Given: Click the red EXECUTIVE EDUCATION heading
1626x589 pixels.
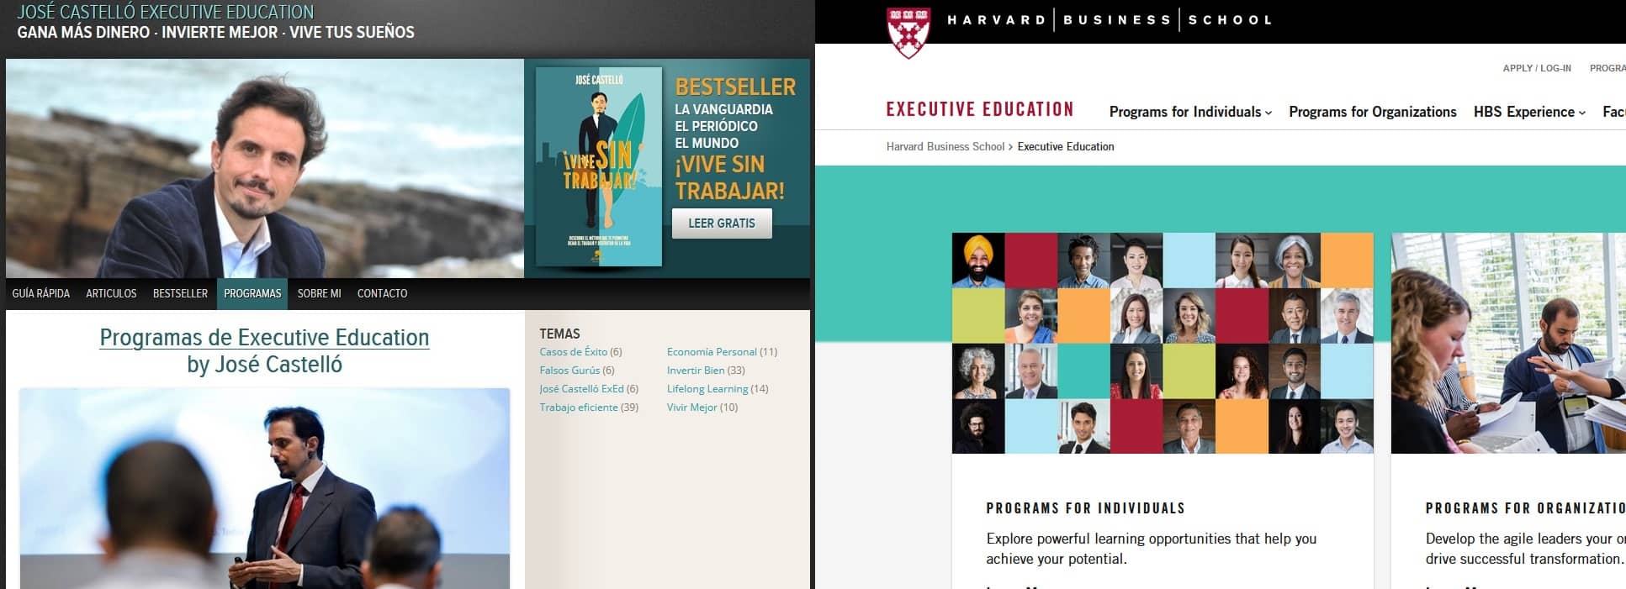Looking at the screenshot, I should pyautogui.click(x=980, y=109).
